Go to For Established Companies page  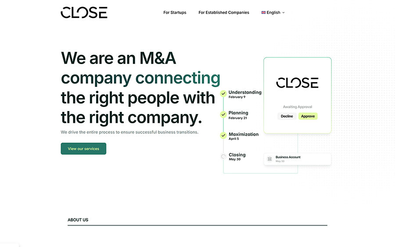pyautogui.click(x=224, y=13)
